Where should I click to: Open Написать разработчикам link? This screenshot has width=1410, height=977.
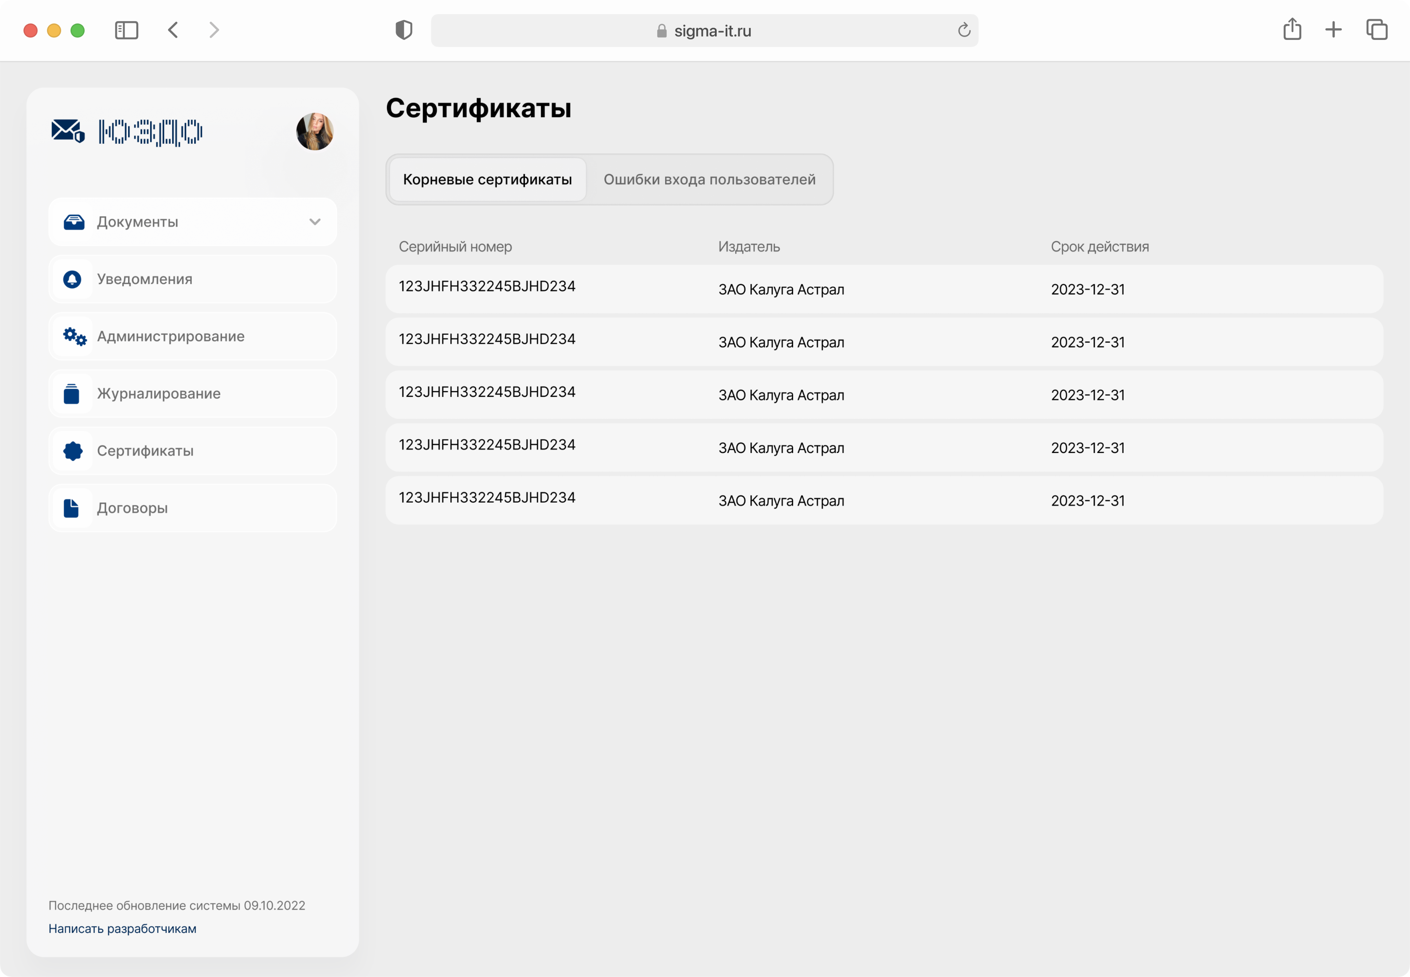(123, 928)
